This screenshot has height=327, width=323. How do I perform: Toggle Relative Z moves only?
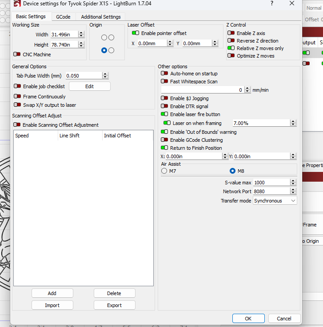coord(231,48)
